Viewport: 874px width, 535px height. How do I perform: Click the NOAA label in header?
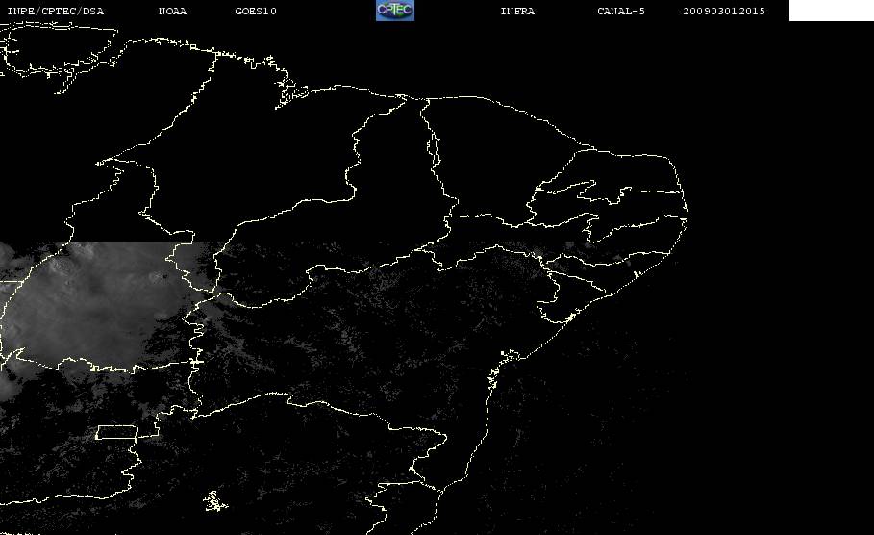172,12
